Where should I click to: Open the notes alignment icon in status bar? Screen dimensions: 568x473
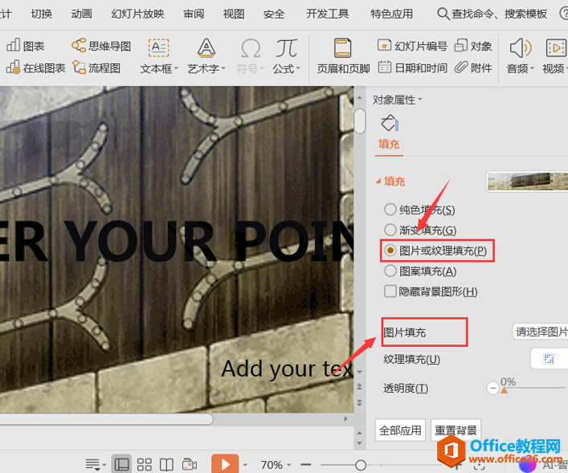click(x=92, y=464)
